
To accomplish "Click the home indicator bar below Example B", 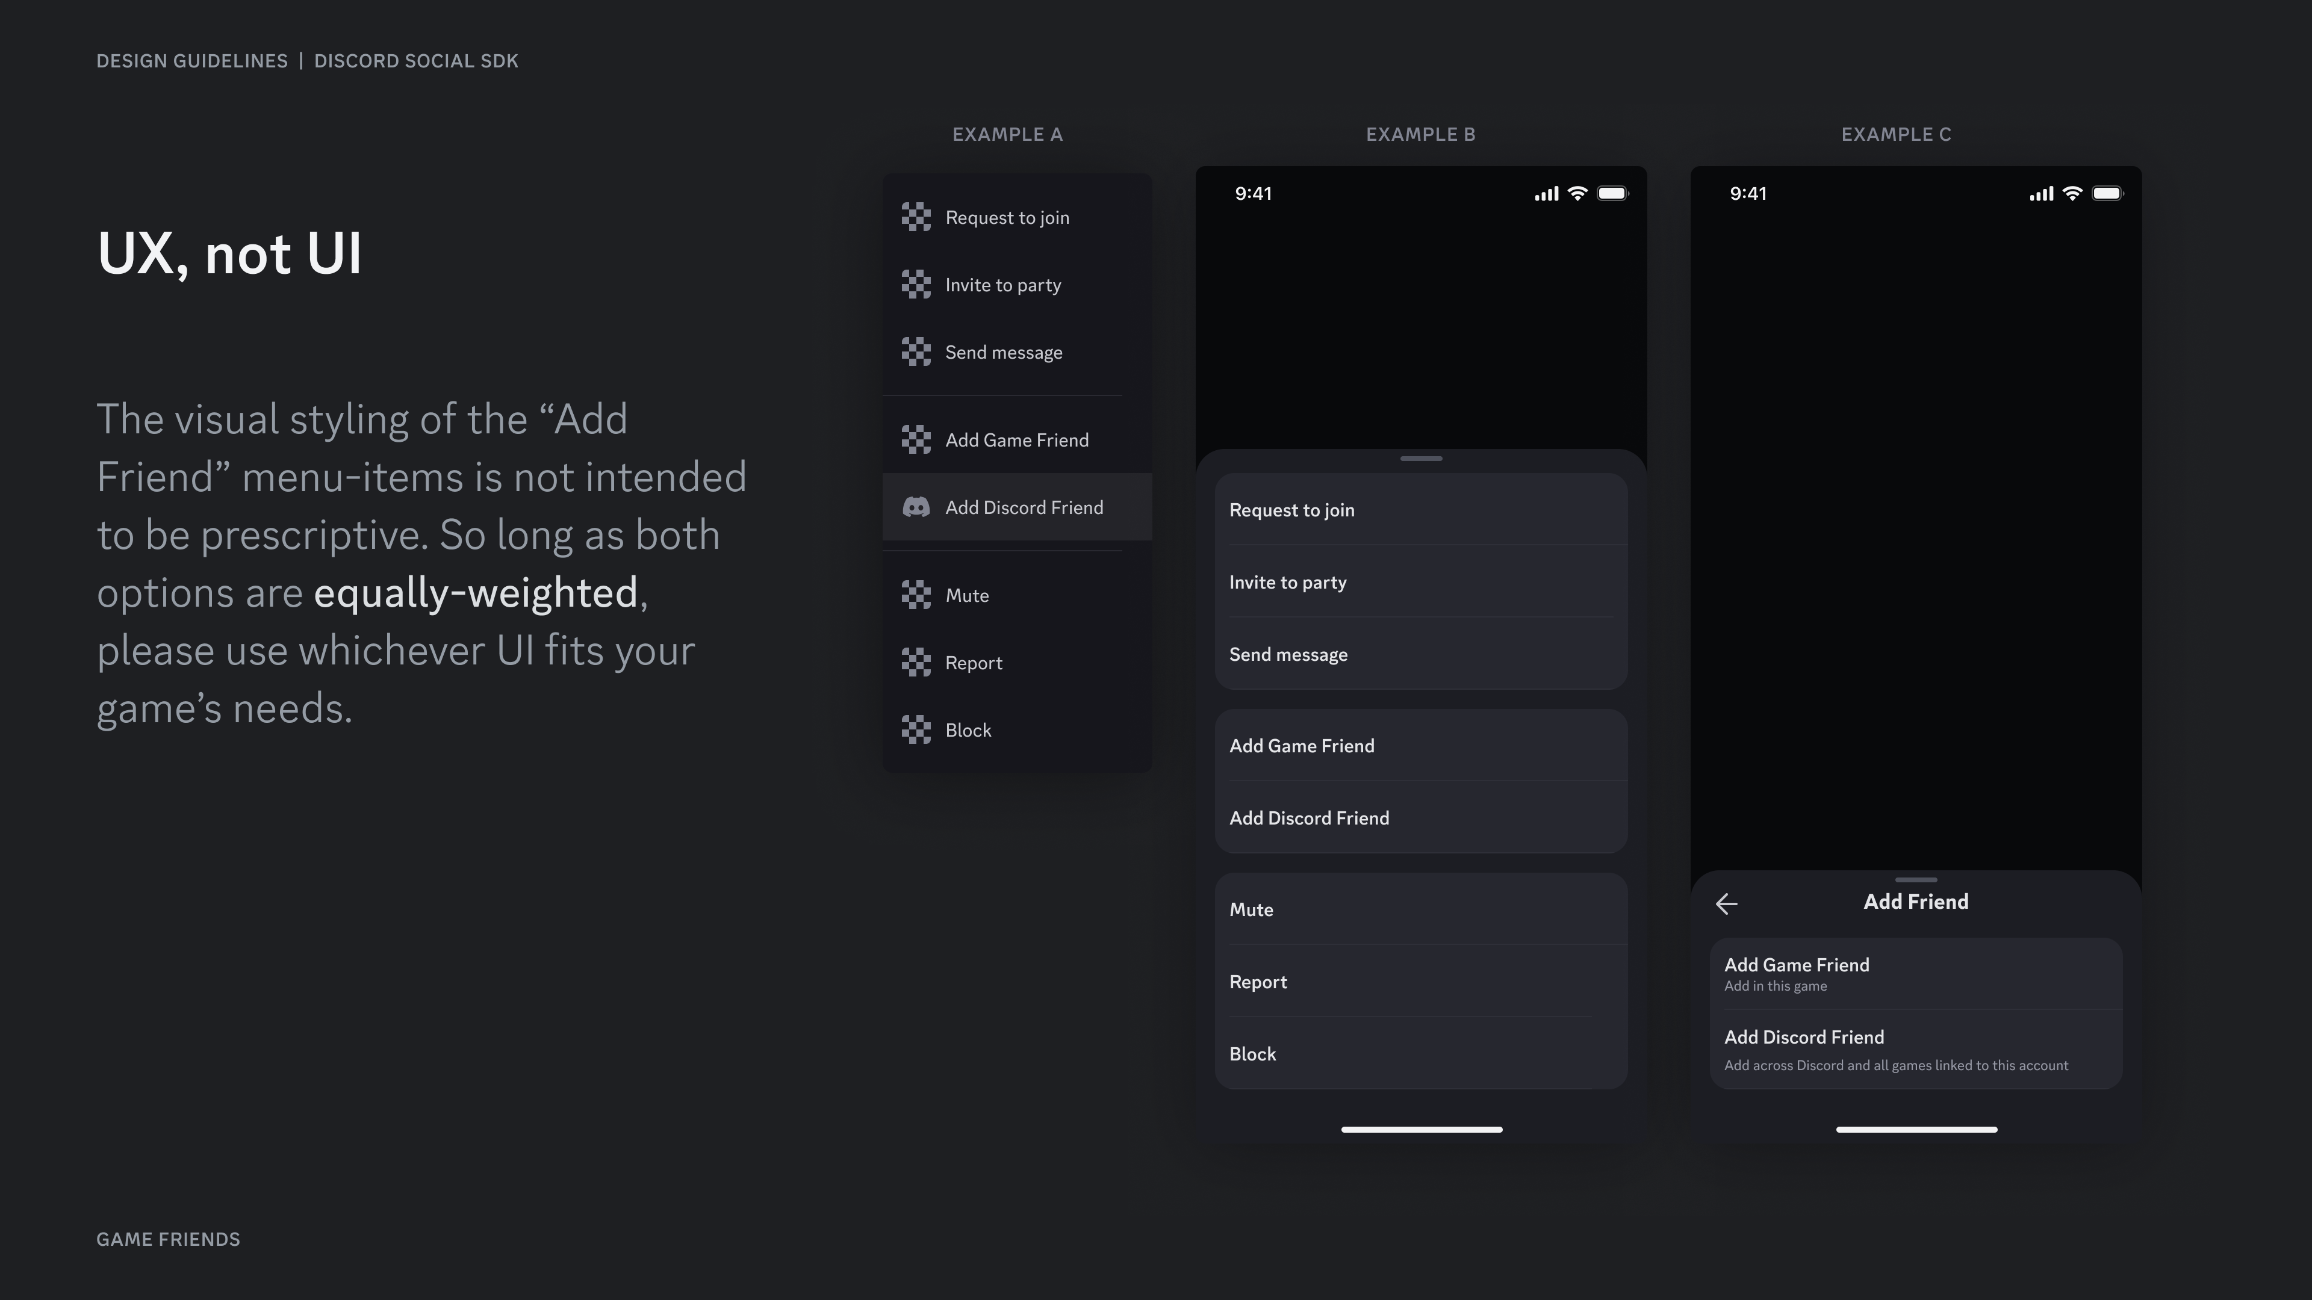I will point(1421,1128).
